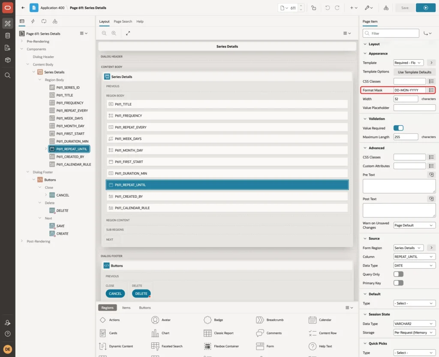The width and height of the screenshot is (439, 357).
Task: Turn off the Value Required switch
Action: tap(398, 128)
